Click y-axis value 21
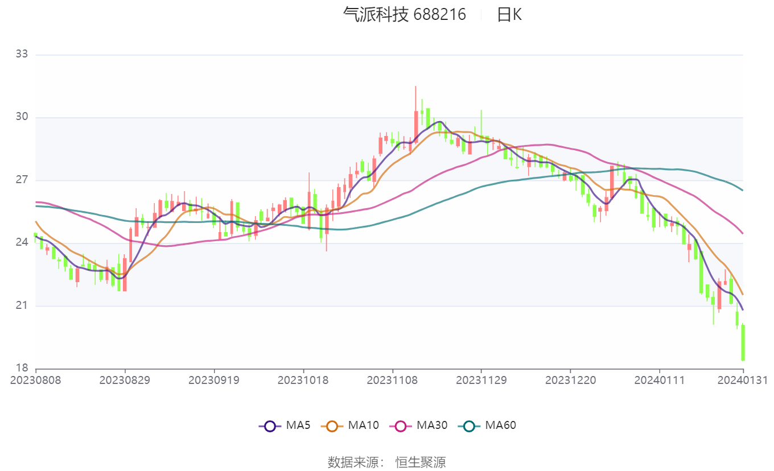Viewport: 774px width, 471px height. (22, 306)
